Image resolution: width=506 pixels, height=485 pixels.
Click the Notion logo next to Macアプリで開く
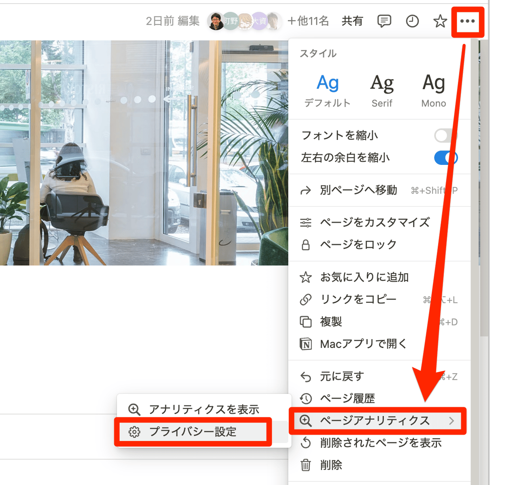point(305,344)
